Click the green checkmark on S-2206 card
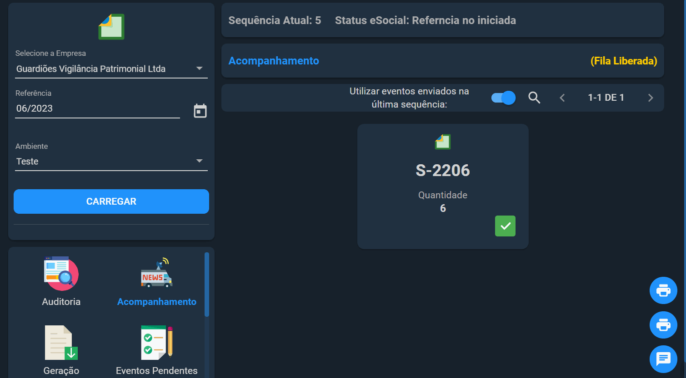This screenshot has height=378, width=686. point(505,226)
